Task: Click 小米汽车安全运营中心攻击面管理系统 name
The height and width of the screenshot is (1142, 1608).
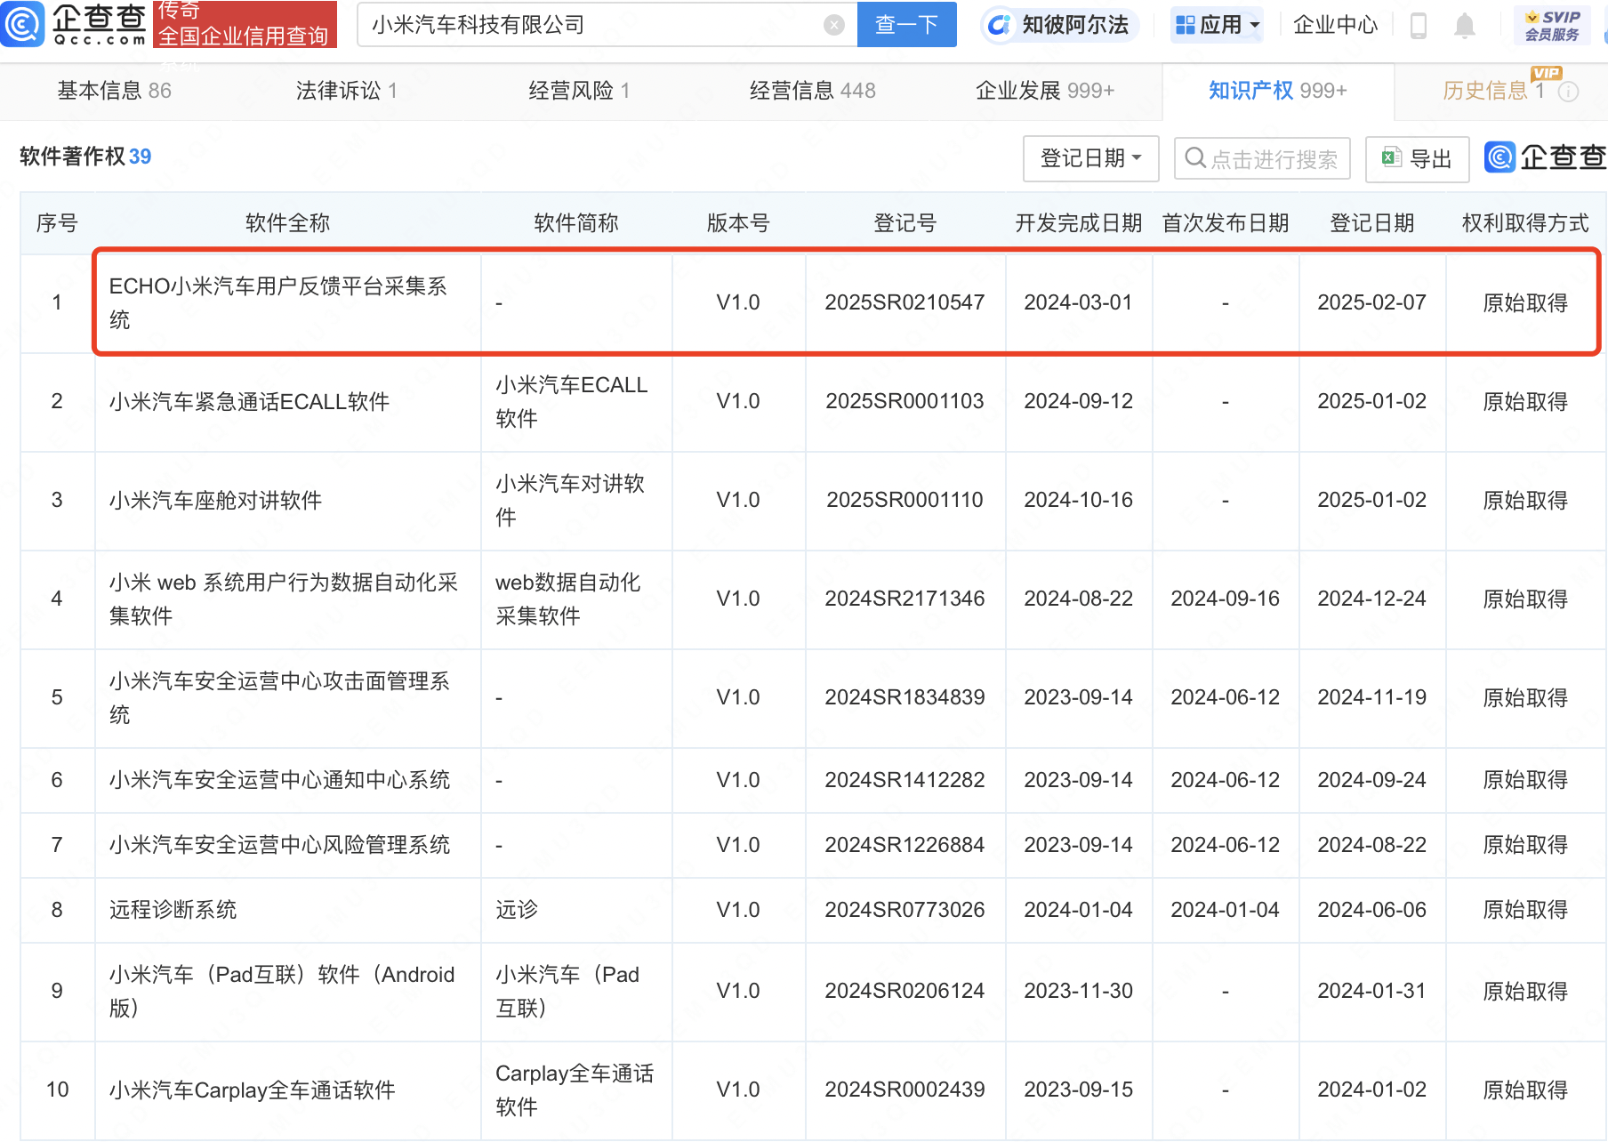Action: 279,698
